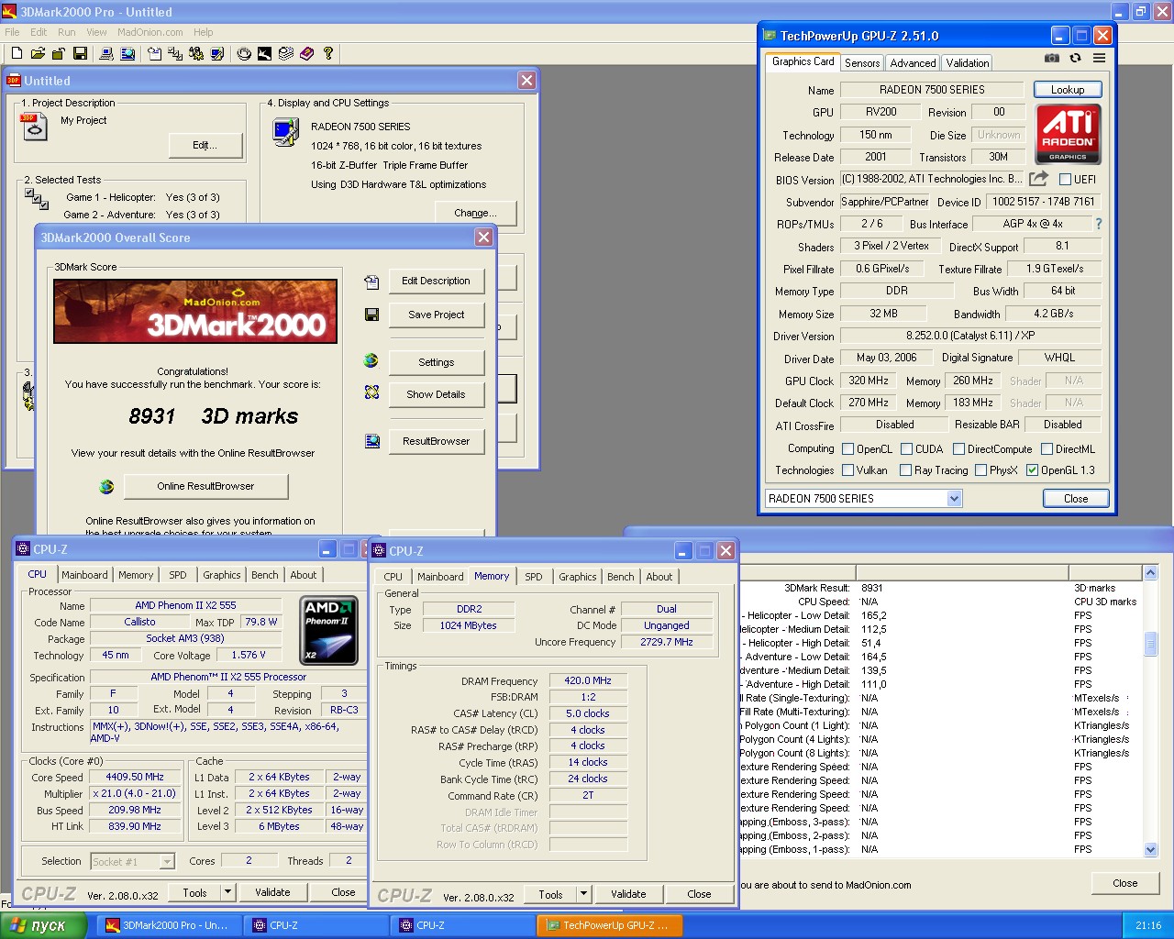
Task: Click the taskbar clock showing 21:16
Action: [1148, 925]
